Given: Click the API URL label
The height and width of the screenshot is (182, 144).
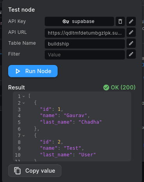Looking at the screenshot, I should point(18,32).
